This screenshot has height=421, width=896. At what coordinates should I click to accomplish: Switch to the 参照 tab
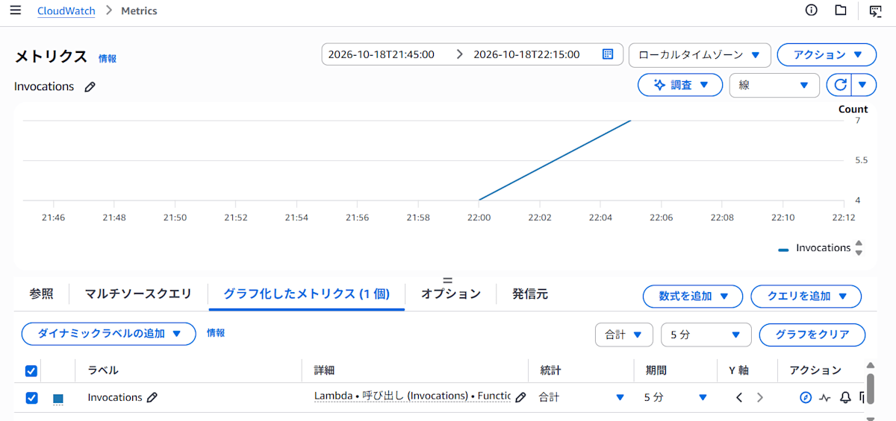[41, 294]
